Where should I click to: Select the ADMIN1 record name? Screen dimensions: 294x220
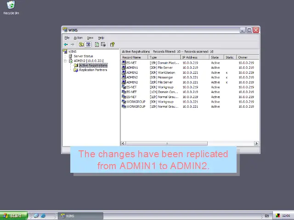pos(132,67)
